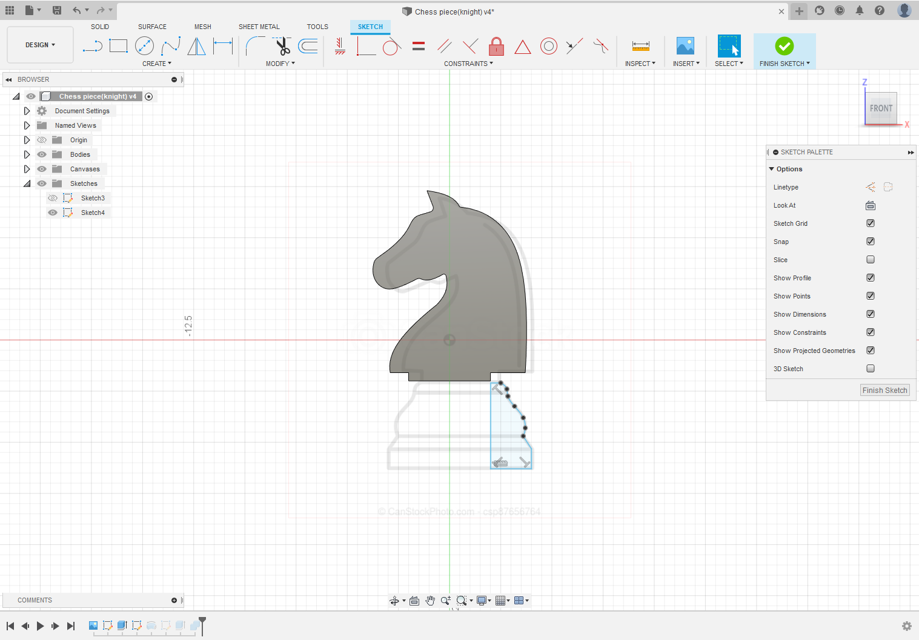Open the CONSTRAINTS dropdown menu
Viewport: 919px width, 640px height.
[468, 64]
